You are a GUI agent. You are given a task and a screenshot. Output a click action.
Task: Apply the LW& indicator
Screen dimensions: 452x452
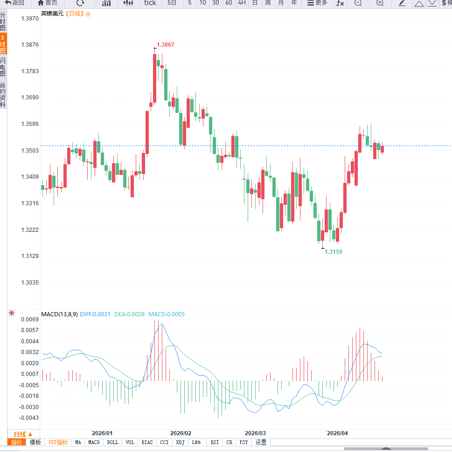pos(196,442)
